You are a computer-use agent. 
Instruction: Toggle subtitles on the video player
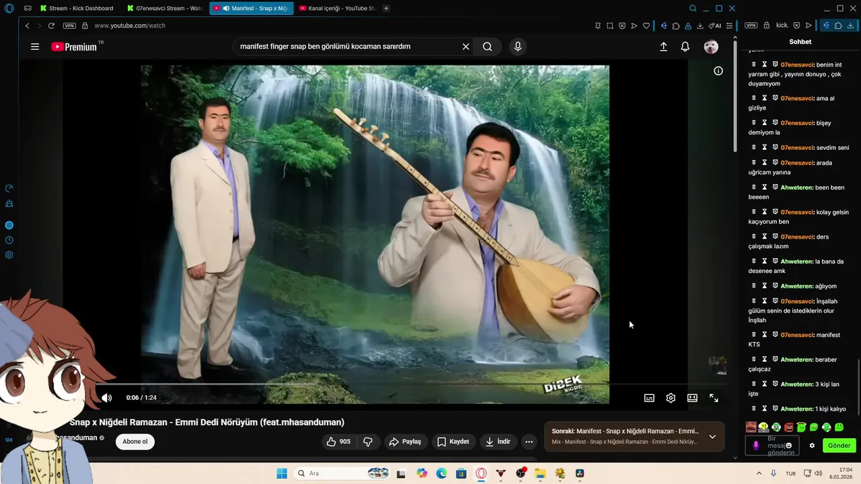pos(649,398)
